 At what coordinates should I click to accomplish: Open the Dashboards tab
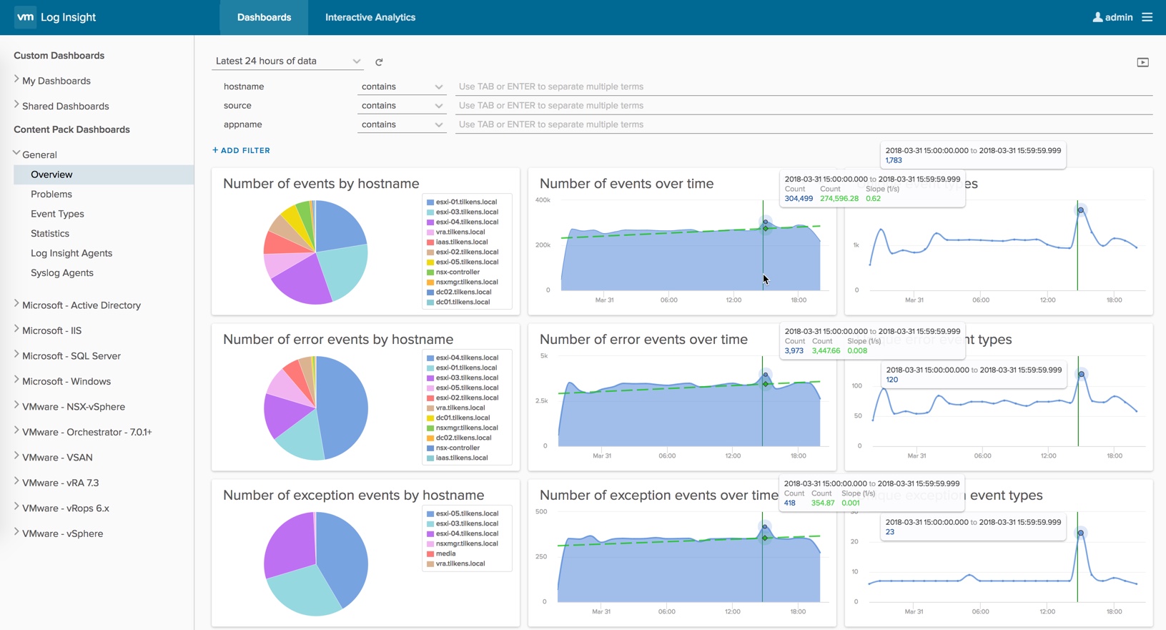click(x=264, y=17)
